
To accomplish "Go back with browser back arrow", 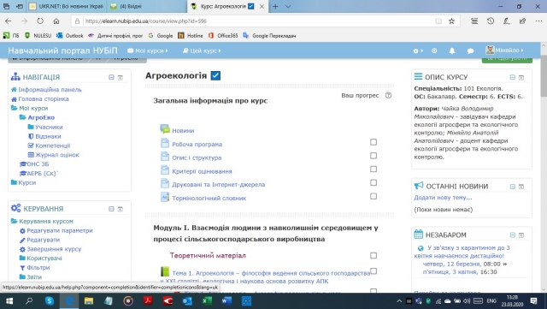I will [8, 21].
